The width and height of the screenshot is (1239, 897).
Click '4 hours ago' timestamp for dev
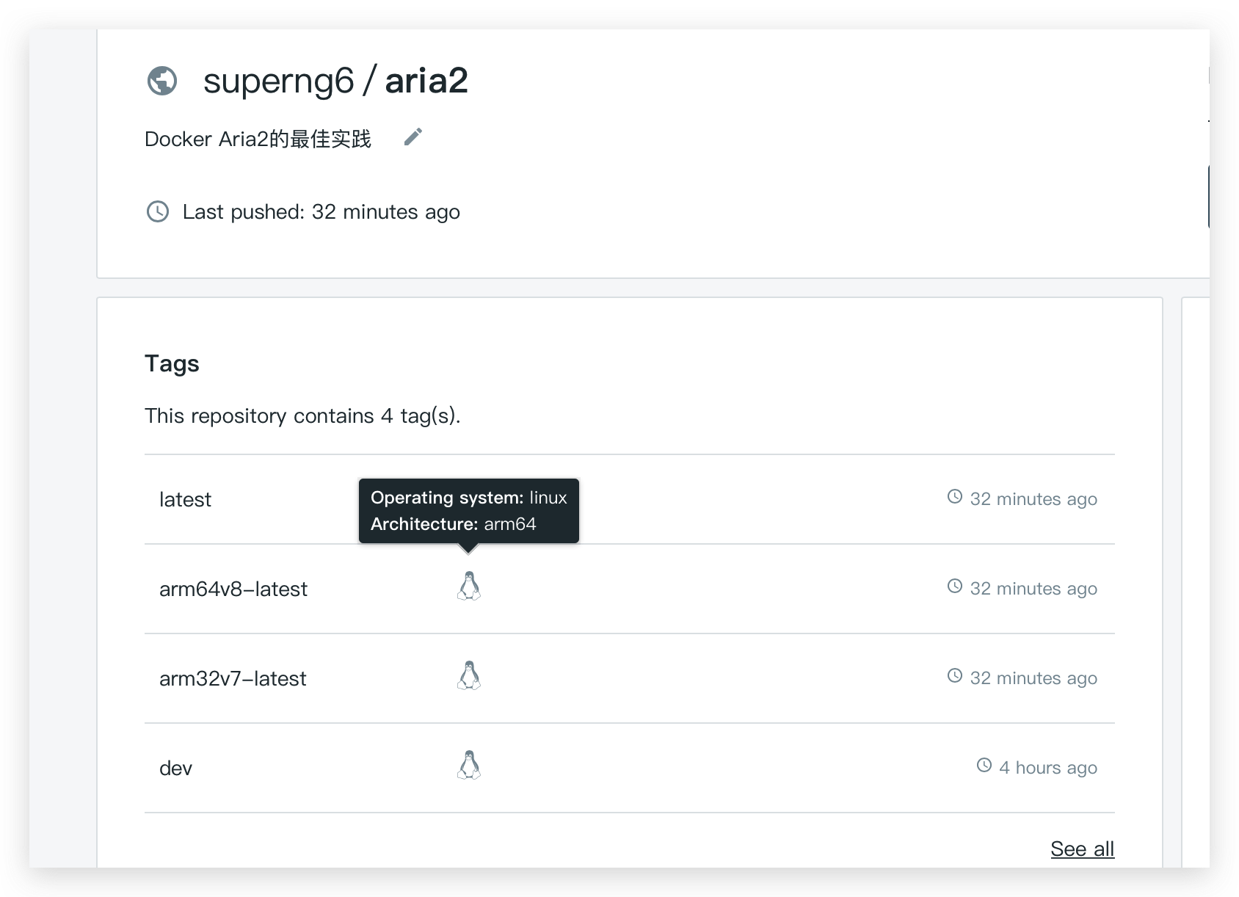[x=1048, y=768]
